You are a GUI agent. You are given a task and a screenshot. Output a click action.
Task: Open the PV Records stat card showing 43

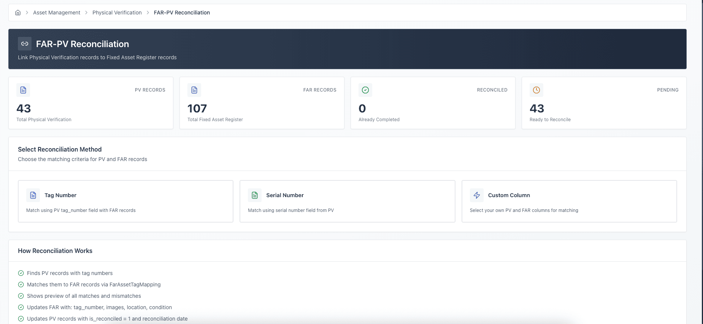point(91,103)
